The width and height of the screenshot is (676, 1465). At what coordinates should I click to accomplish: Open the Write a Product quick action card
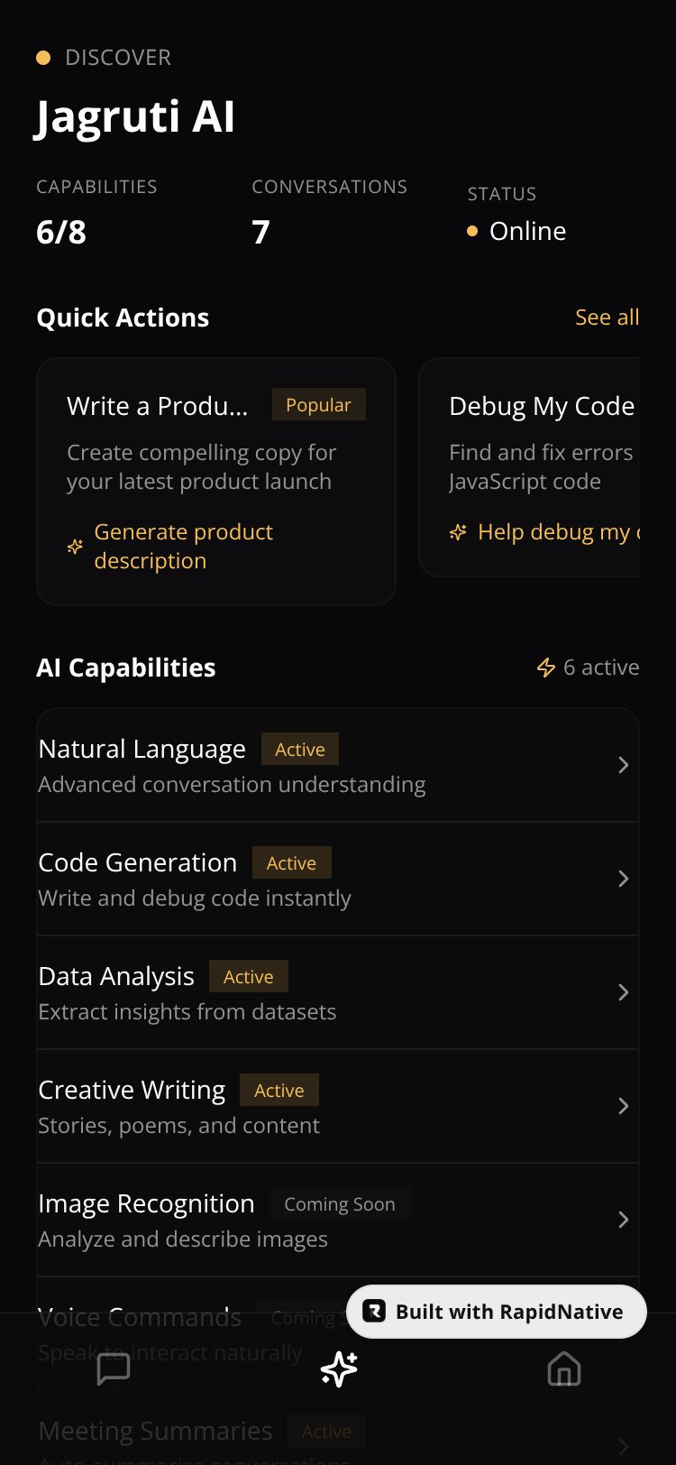216,482
